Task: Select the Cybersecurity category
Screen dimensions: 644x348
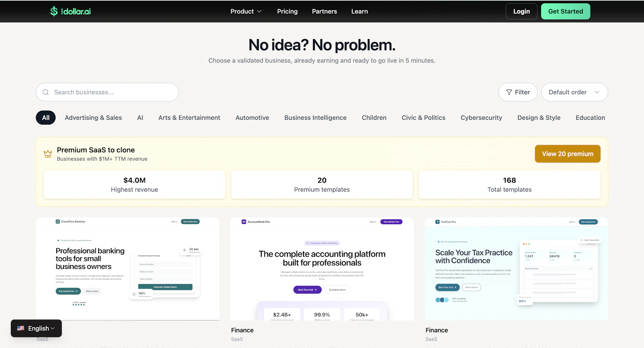Action: click(481, 118)
